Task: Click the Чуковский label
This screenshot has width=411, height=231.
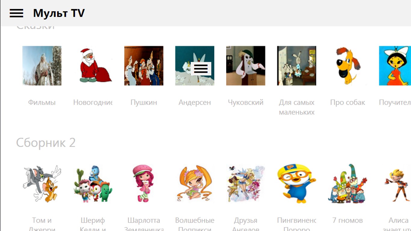Action: point(246,102)
